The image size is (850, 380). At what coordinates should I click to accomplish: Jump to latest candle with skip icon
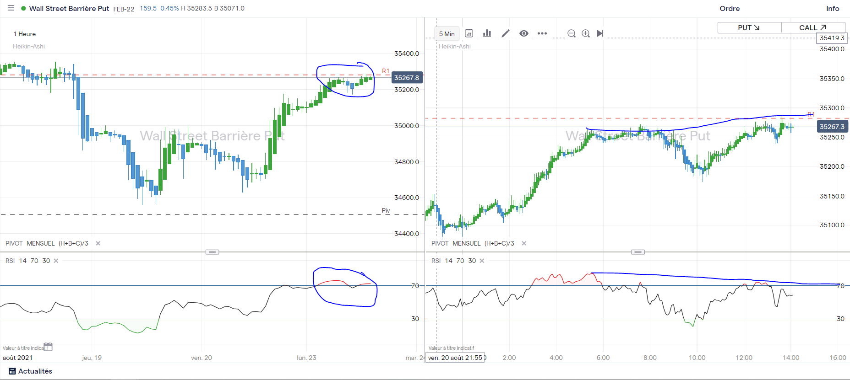[x=600, y=33]
